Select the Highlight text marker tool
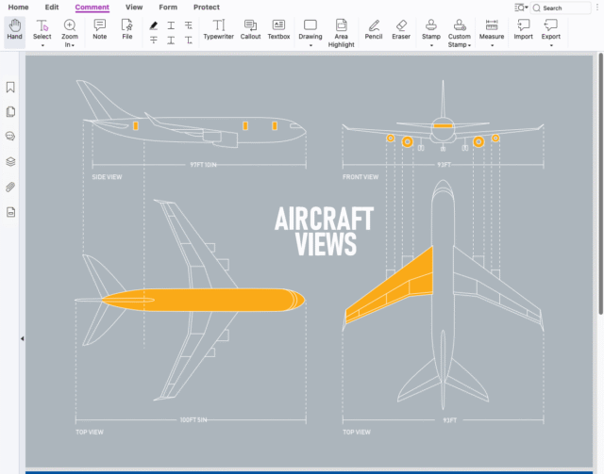The image size is (604, 474). point(153,25)
